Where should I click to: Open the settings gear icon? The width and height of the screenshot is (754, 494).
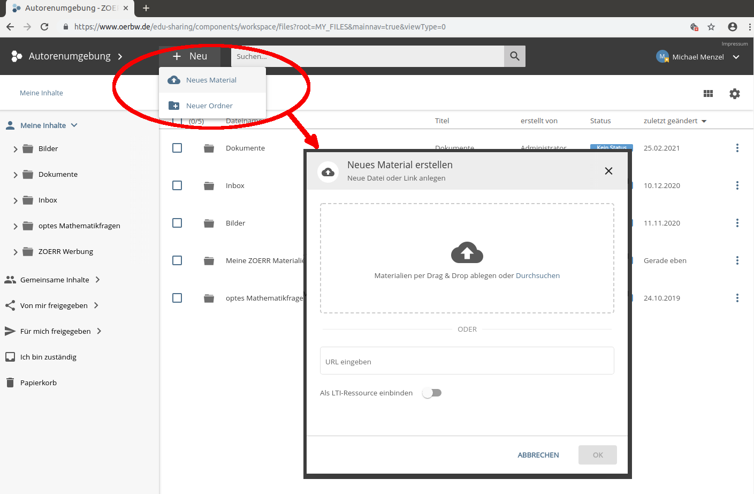tap(734, 94)
